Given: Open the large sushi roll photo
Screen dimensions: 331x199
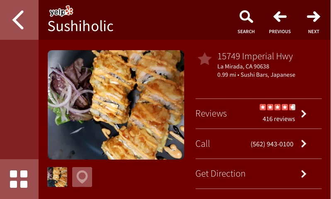Looking at the screenshot, I should click(x=116, y=104).
